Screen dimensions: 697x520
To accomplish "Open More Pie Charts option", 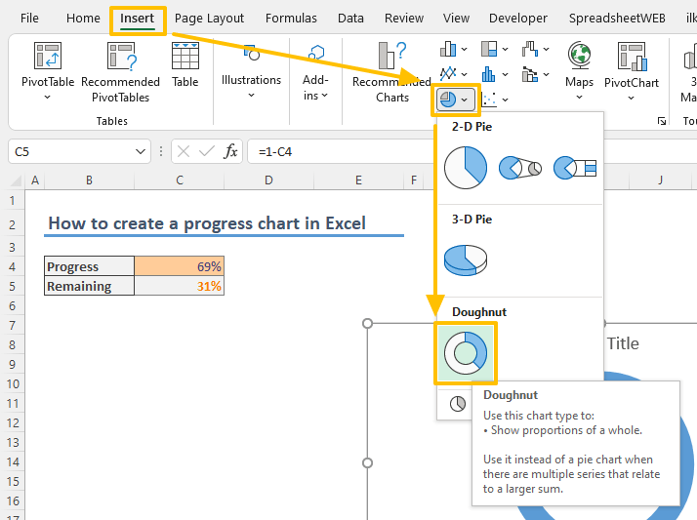I will coord(458,404).
